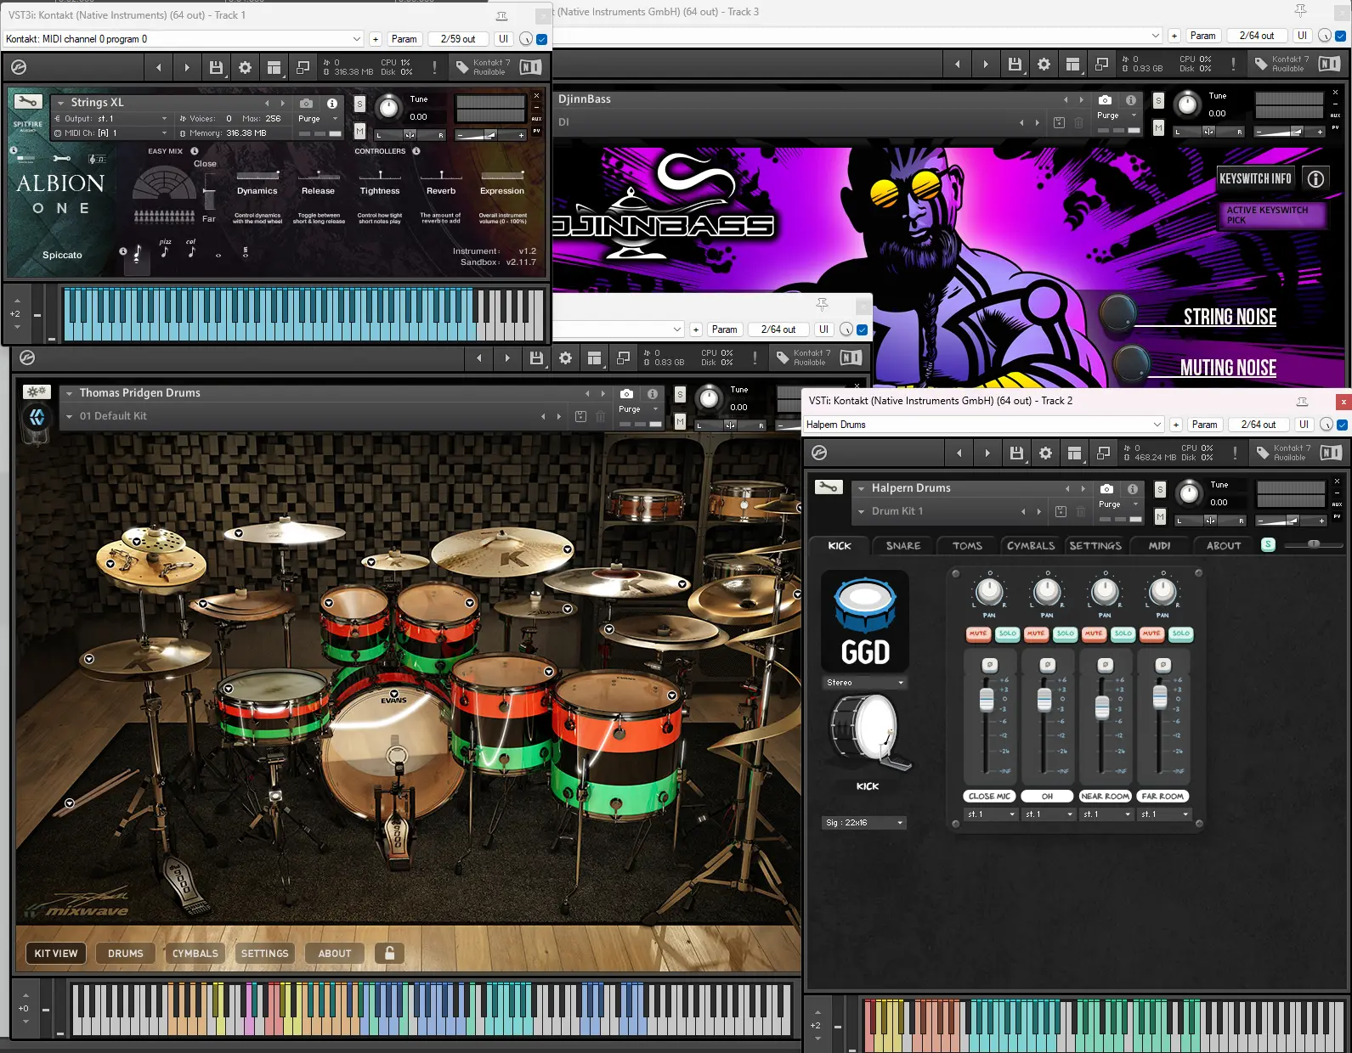The image size is (1352, 1053).
Task: Solo the OH channel in Halpern Drums
Action: tap(1066, 633)
